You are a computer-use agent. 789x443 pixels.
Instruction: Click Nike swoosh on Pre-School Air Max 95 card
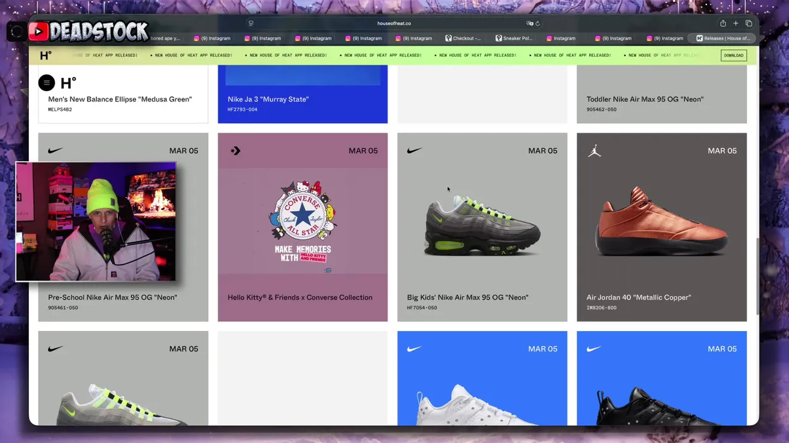click(55, 151)
